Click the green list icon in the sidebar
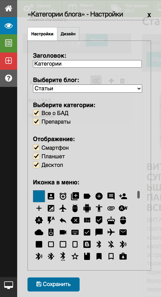Viewport: 161px width, 297px height. tap(9, 43)
